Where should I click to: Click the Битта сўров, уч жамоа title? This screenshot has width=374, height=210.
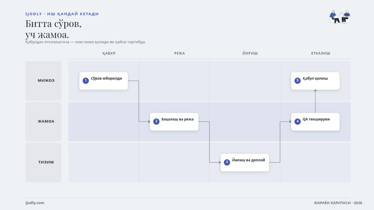pos(54,29)
